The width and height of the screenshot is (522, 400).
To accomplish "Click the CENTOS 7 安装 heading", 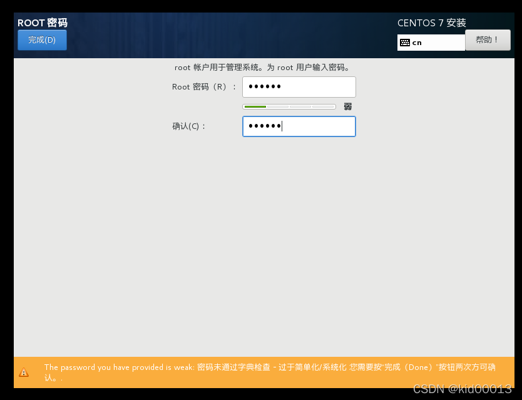I will (431, 23).
